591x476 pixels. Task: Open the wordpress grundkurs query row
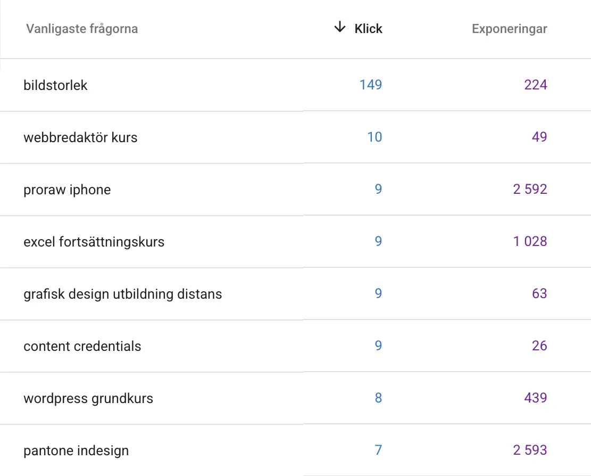(x=296, y=398)
